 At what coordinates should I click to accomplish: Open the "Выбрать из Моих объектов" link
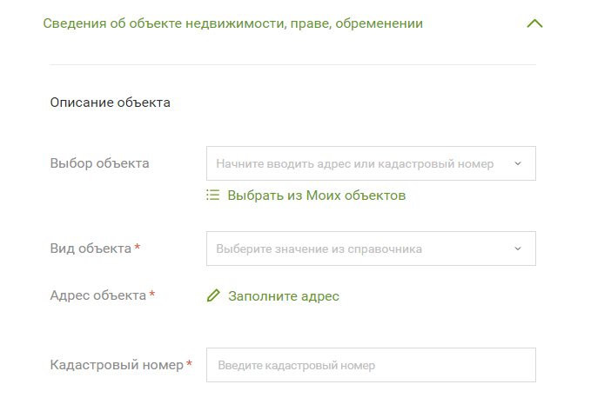click(317, 196)
